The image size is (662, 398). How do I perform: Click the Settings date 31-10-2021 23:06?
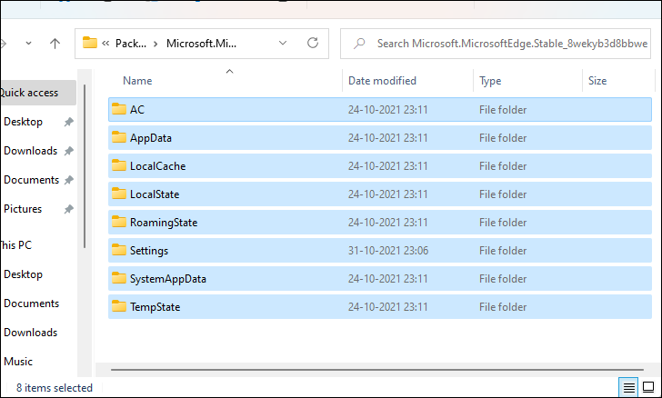[x=388, y=251]
